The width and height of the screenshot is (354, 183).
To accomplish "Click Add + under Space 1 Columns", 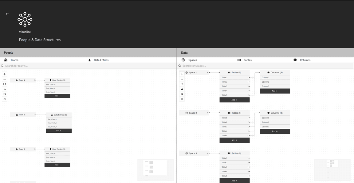I will (275, 91).
